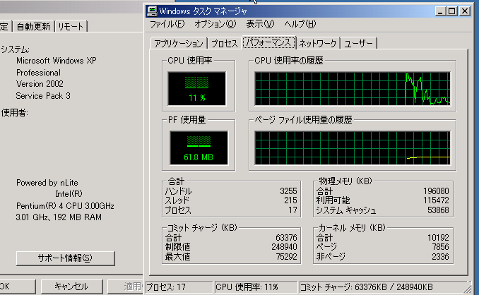Click the '3.01 GHz、192 MB RAM' text

click(59, 217)
